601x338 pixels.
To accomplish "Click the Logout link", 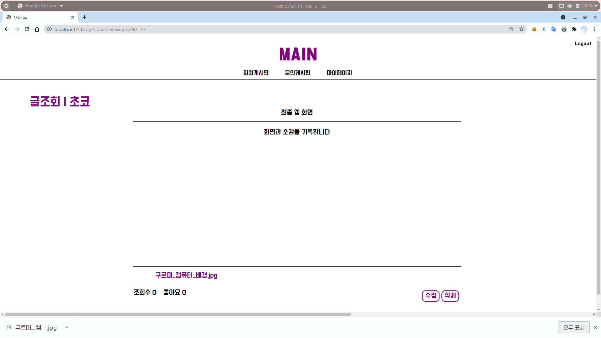I will (x=583, y=44).
